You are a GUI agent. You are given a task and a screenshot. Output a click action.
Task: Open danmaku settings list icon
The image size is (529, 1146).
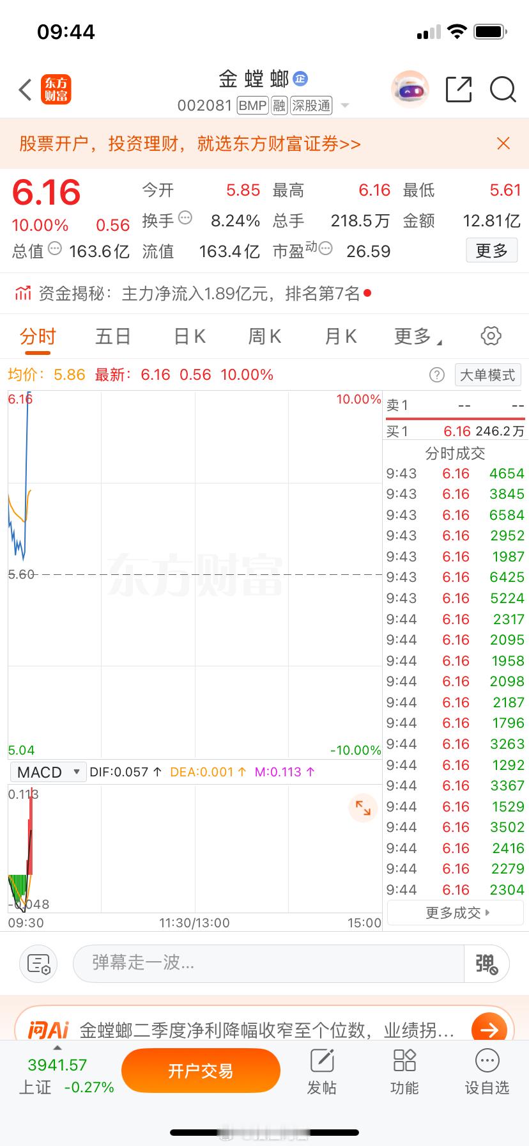tap(39, 964)
